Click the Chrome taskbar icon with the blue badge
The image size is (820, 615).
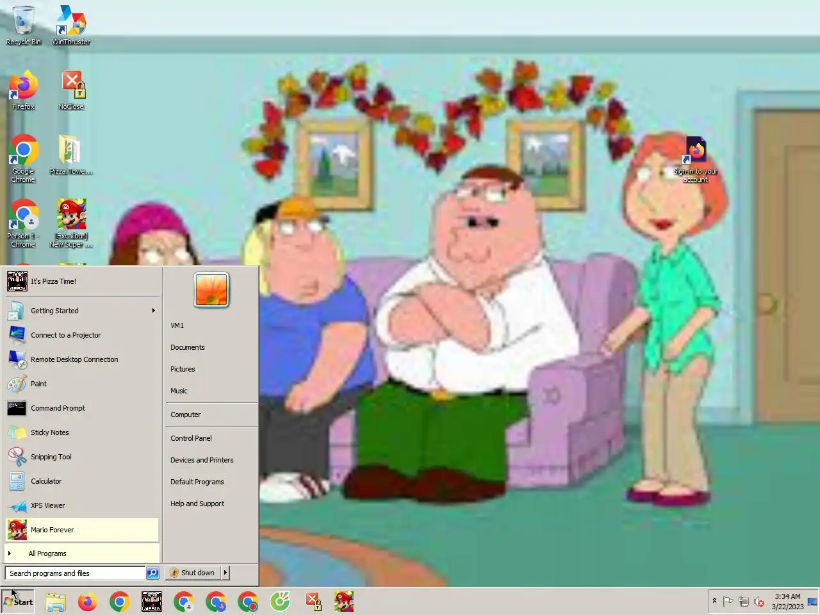coord(216,602)
